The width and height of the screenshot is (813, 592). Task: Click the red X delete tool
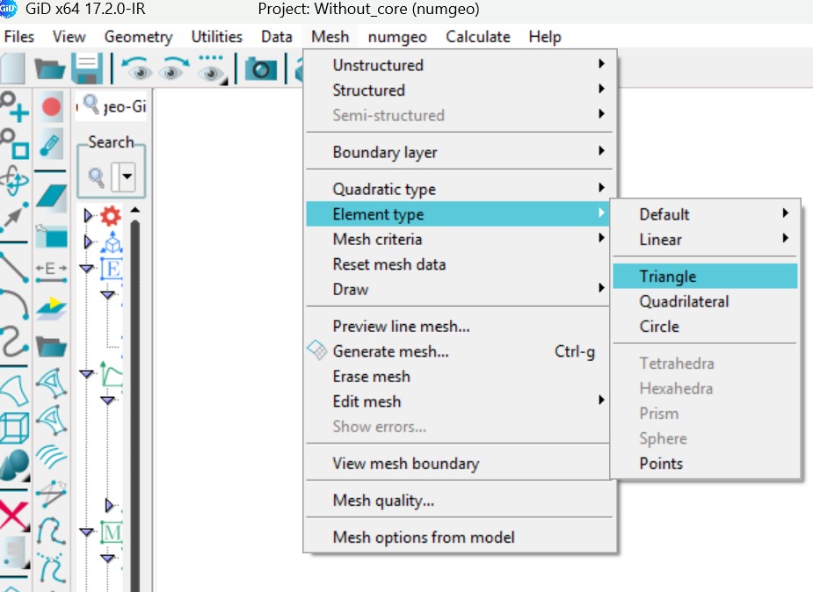14,516
